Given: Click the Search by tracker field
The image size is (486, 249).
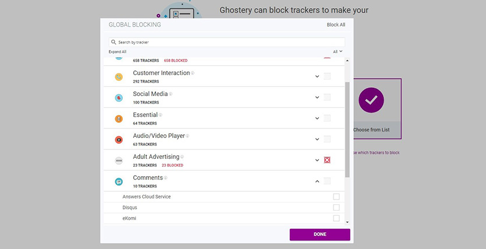Looking at the screenshot, I should click(226, 42).
